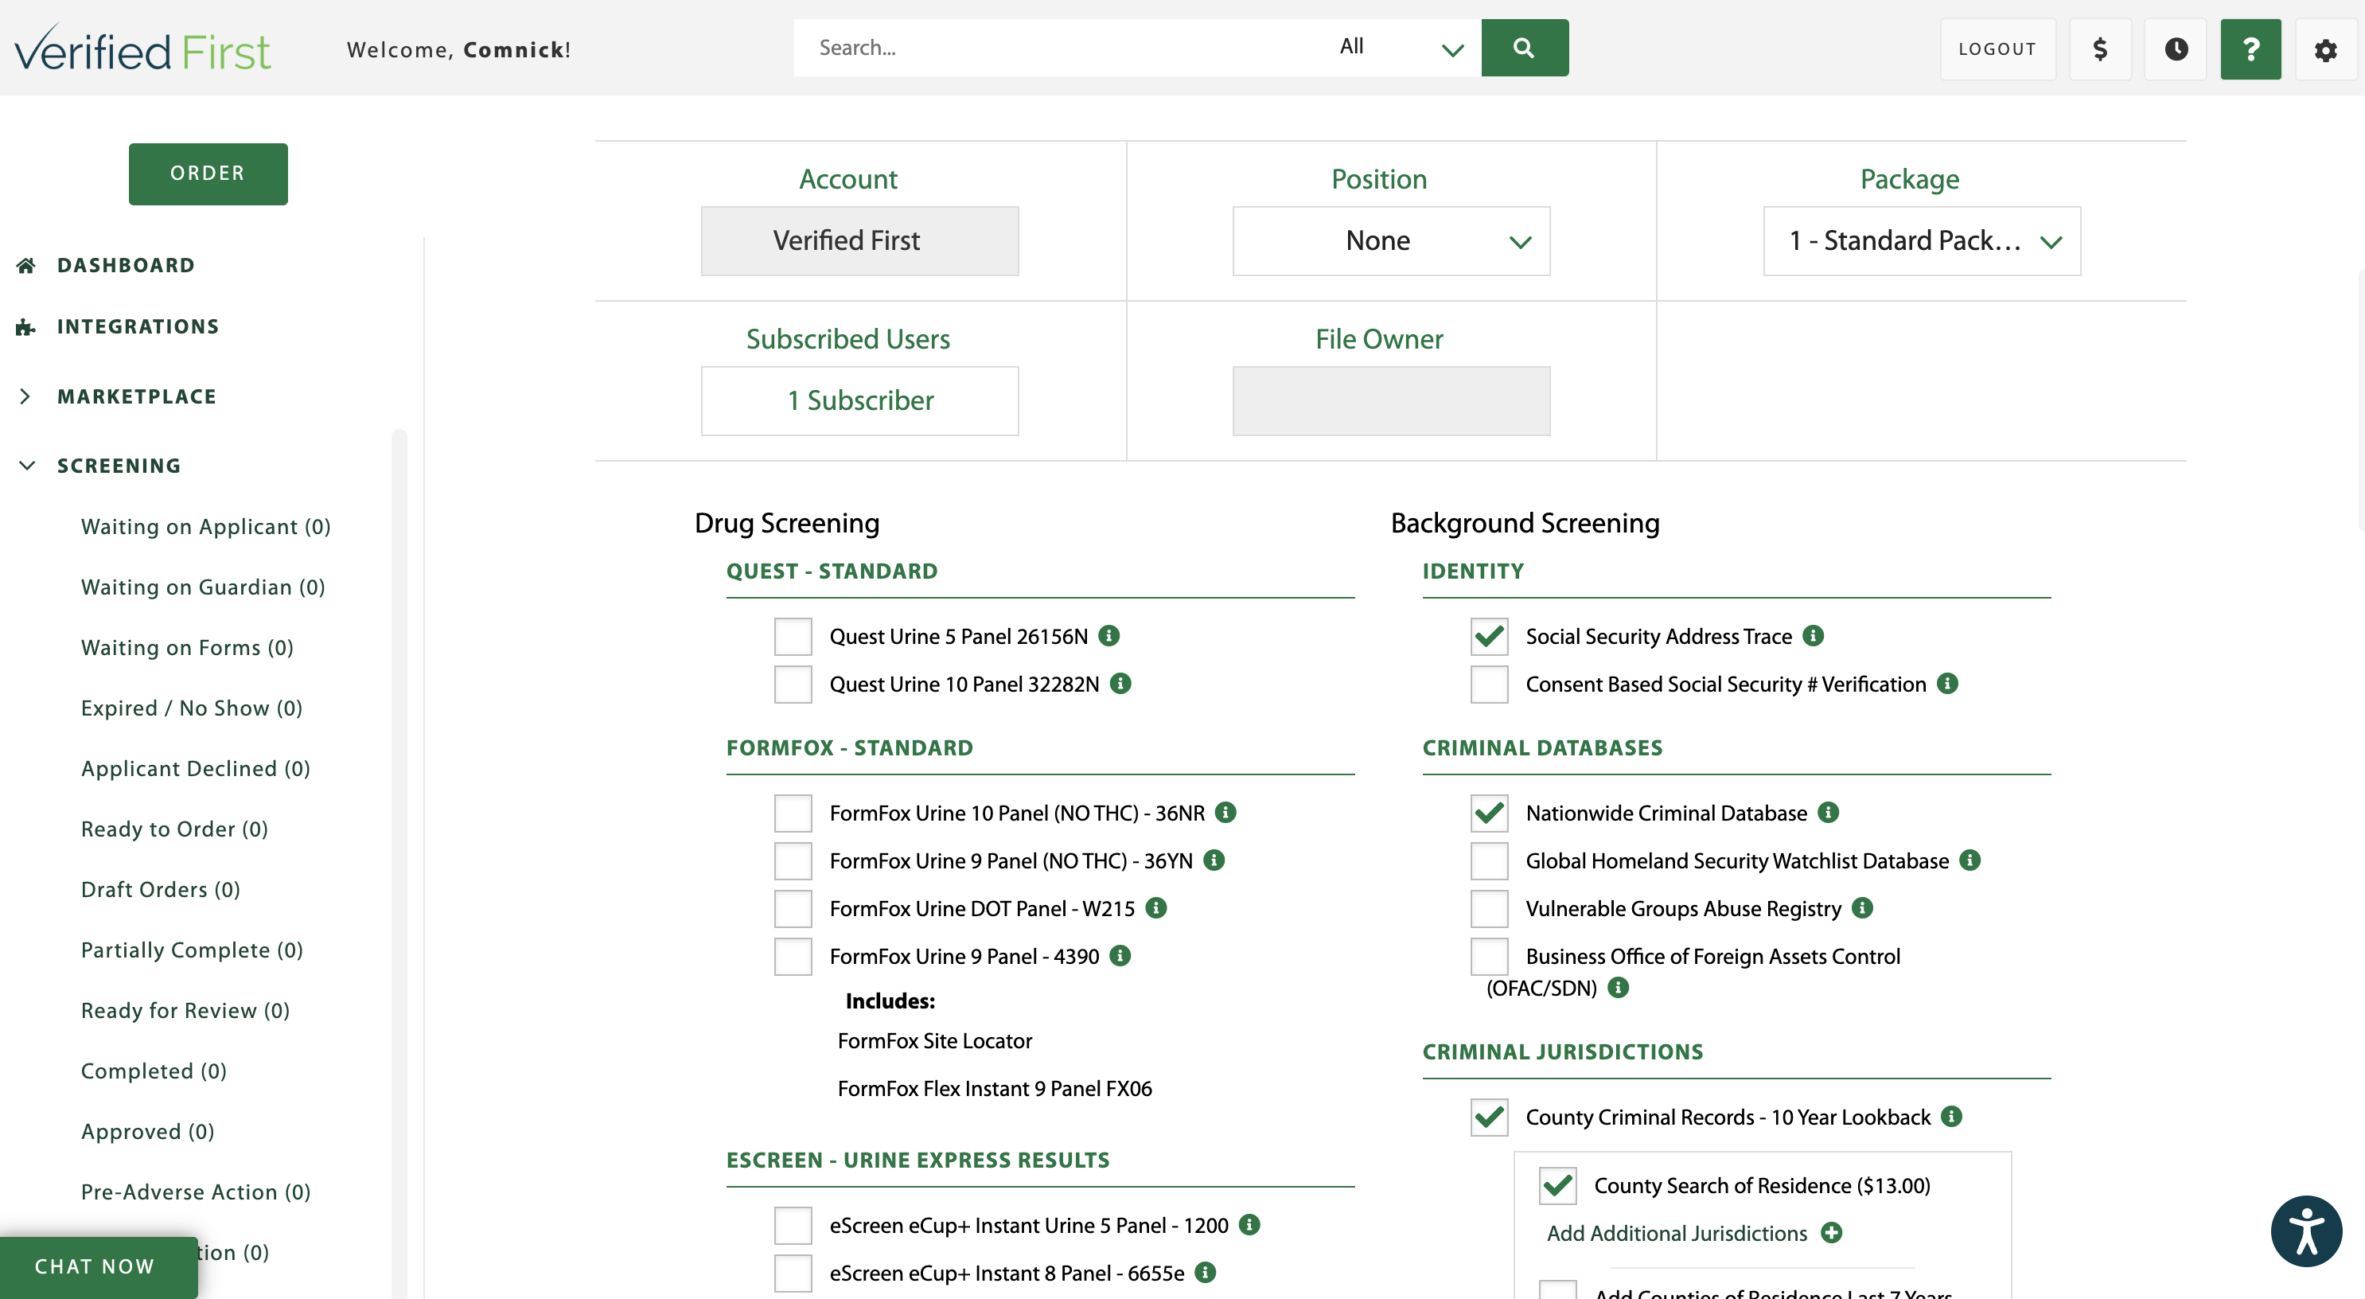Click into the Search input field
The image size is (2365, 1299).
(x=1056, y=48)
